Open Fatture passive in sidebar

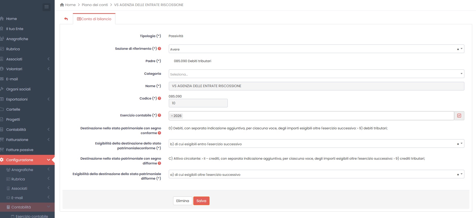(20, 150)
